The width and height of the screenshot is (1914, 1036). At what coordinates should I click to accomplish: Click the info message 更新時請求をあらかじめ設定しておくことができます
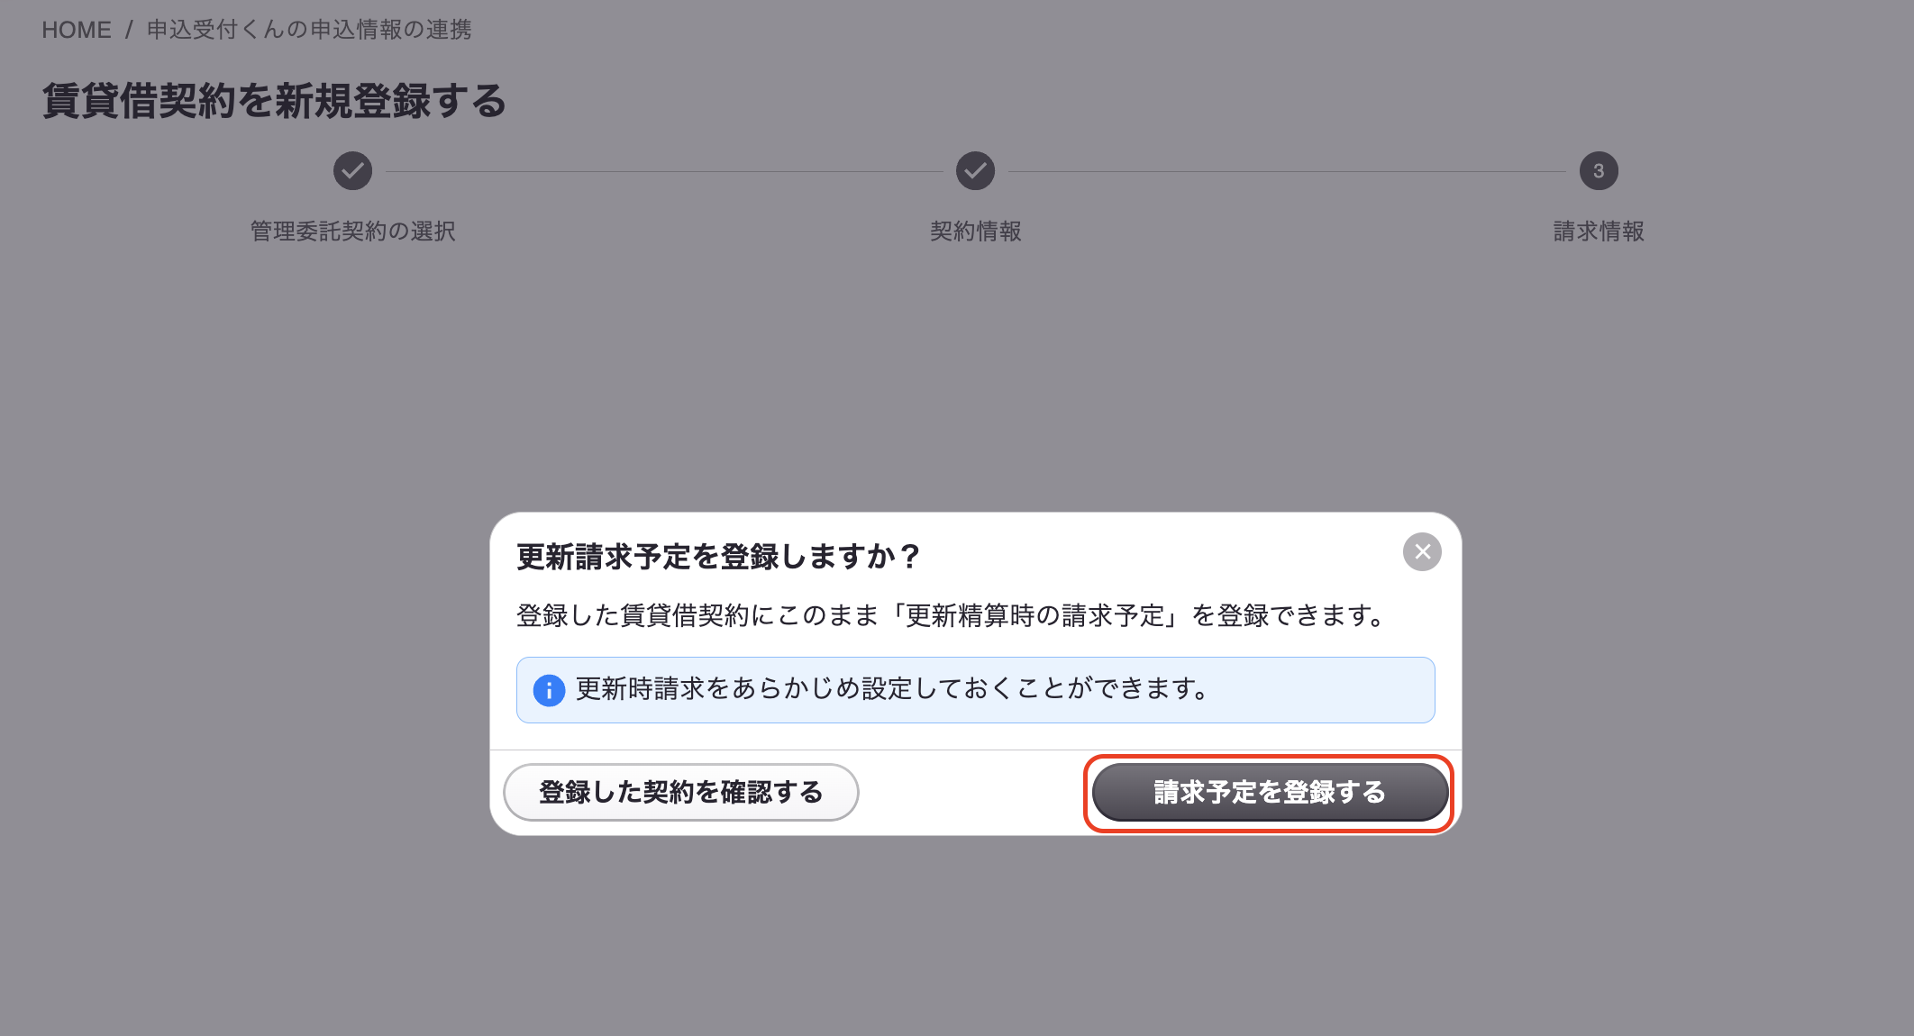(892, 689)
